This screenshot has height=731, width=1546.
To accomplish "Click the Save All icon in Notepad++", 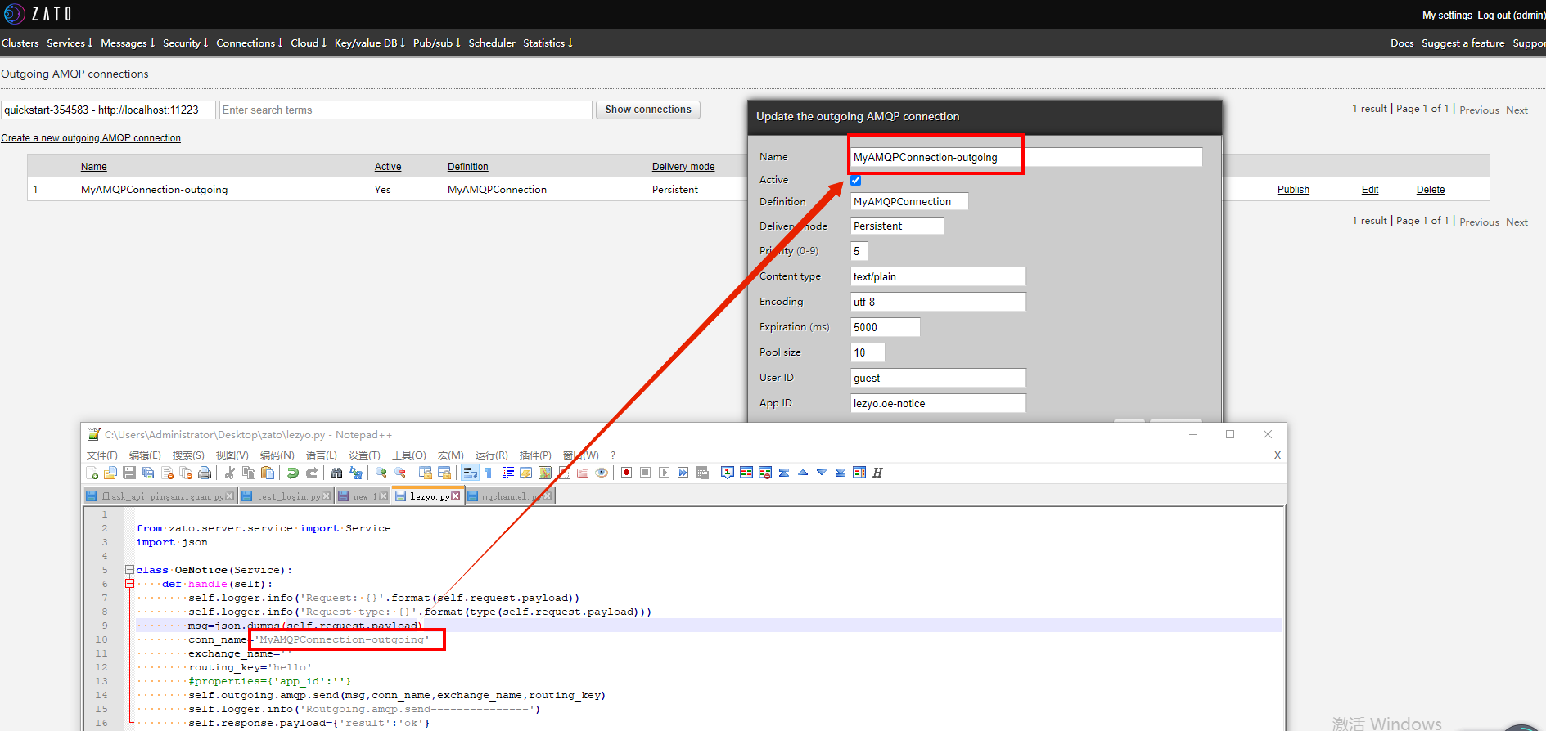I will (148, 473).
